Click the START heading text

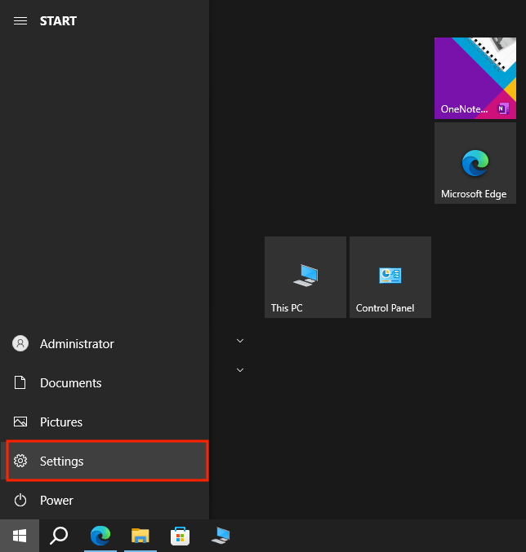pyautogui.click(x=58, y=21)
